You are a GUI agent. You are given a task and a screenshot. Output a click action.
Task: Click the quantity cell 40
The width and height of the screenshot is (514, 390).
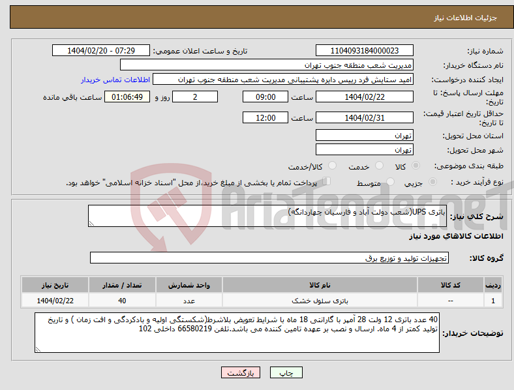(x=122, y=301)
